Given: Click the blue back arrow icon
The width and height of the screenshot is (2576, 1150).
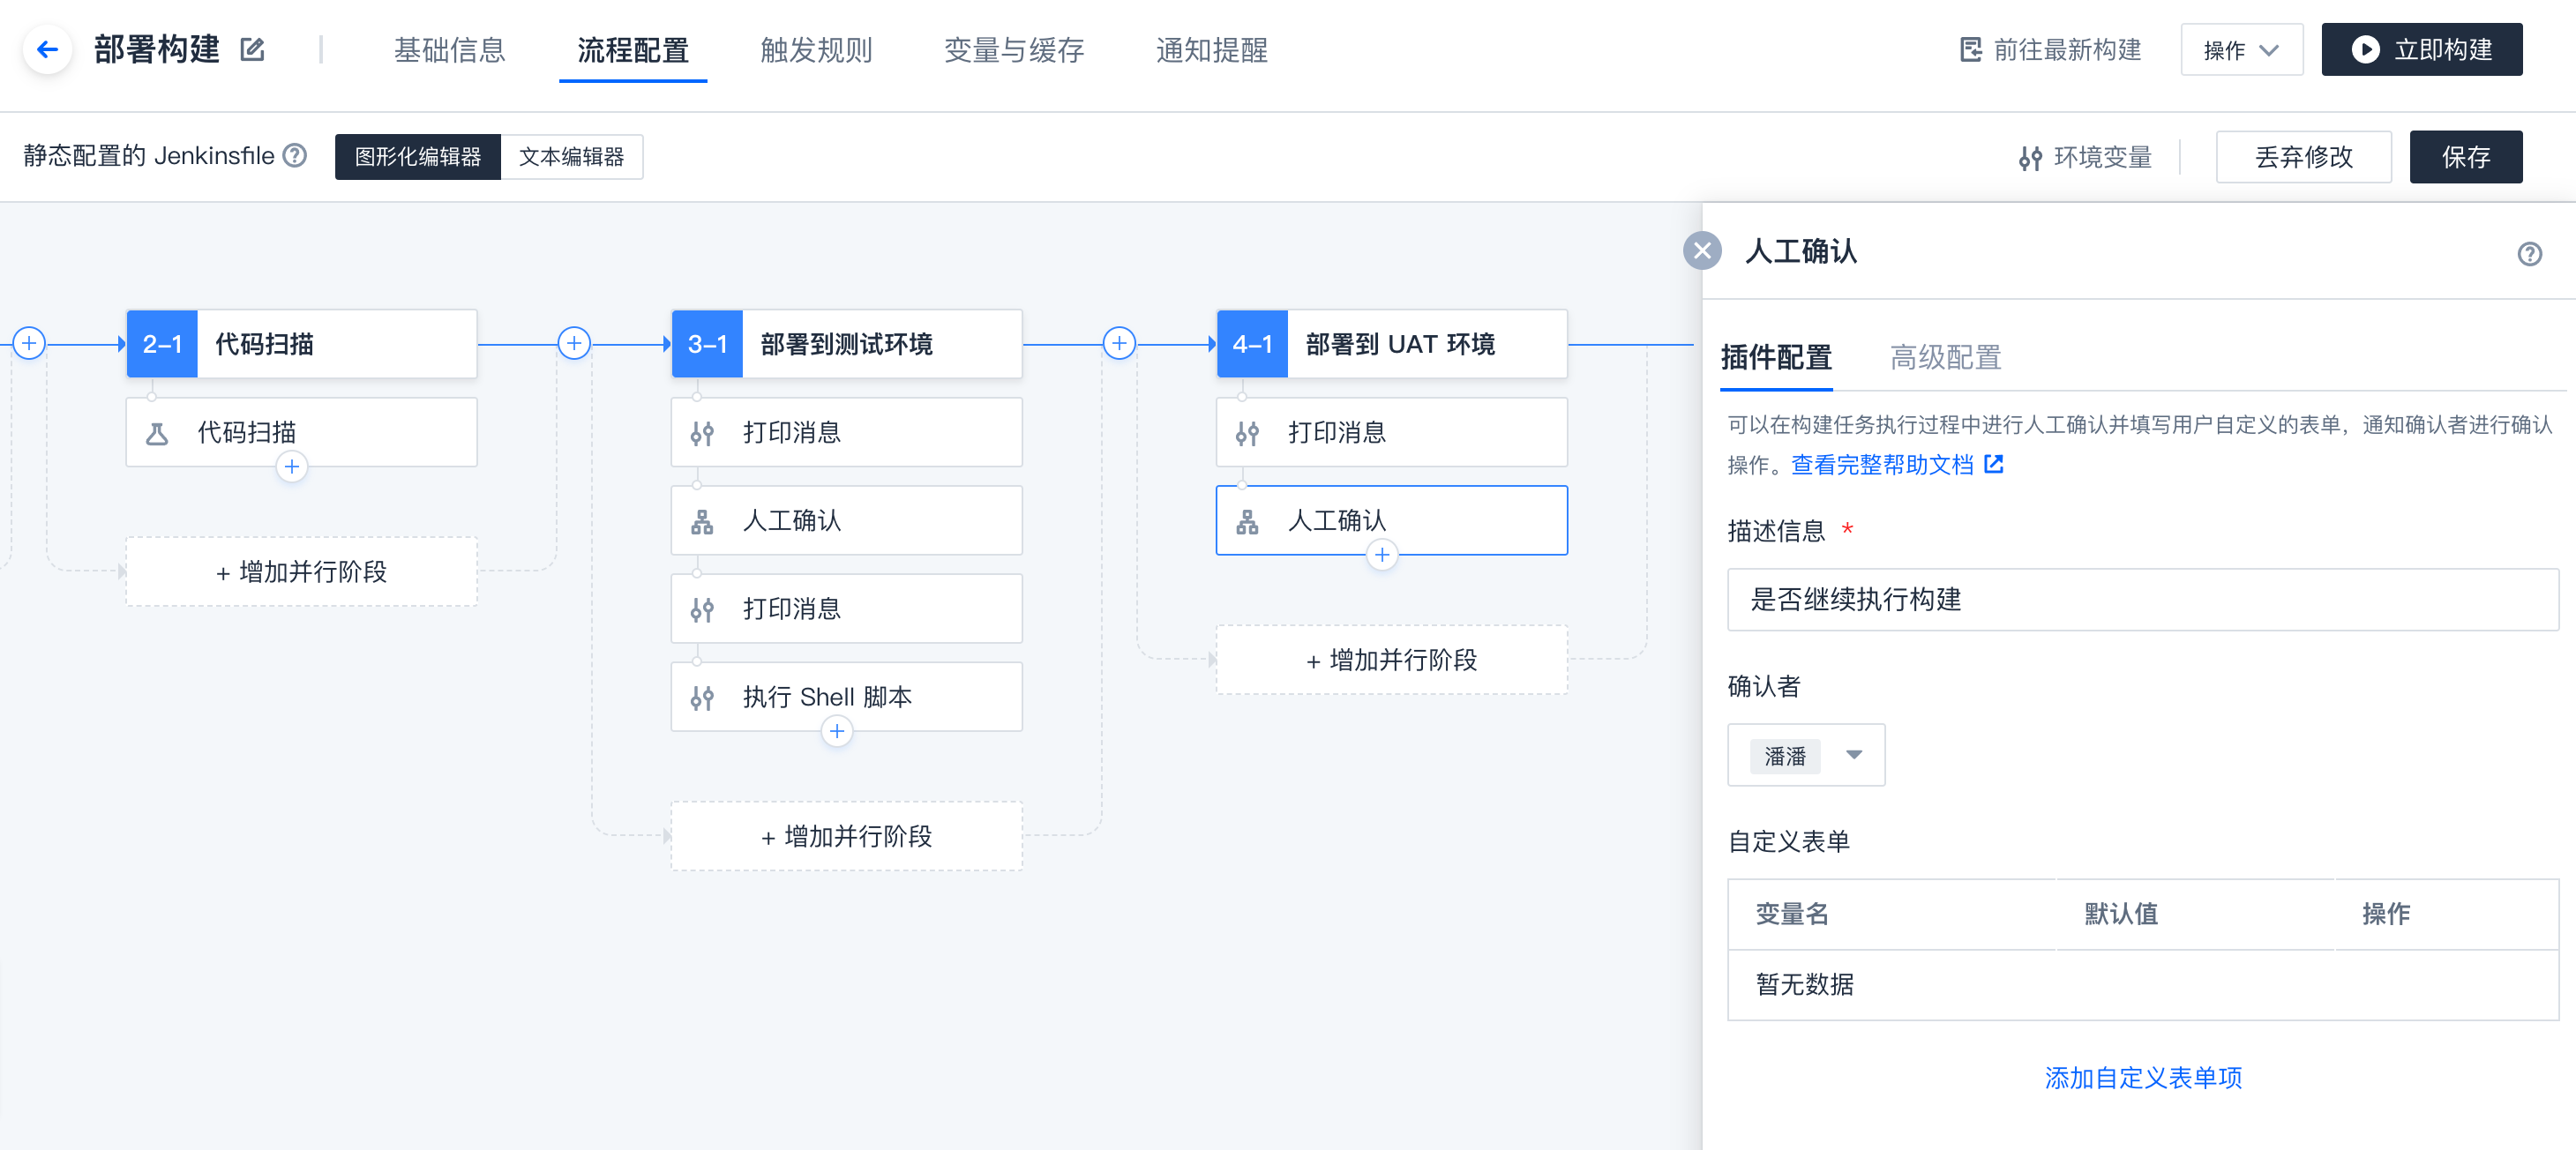Looking at the screenshot, I should [x=47, y=49].
